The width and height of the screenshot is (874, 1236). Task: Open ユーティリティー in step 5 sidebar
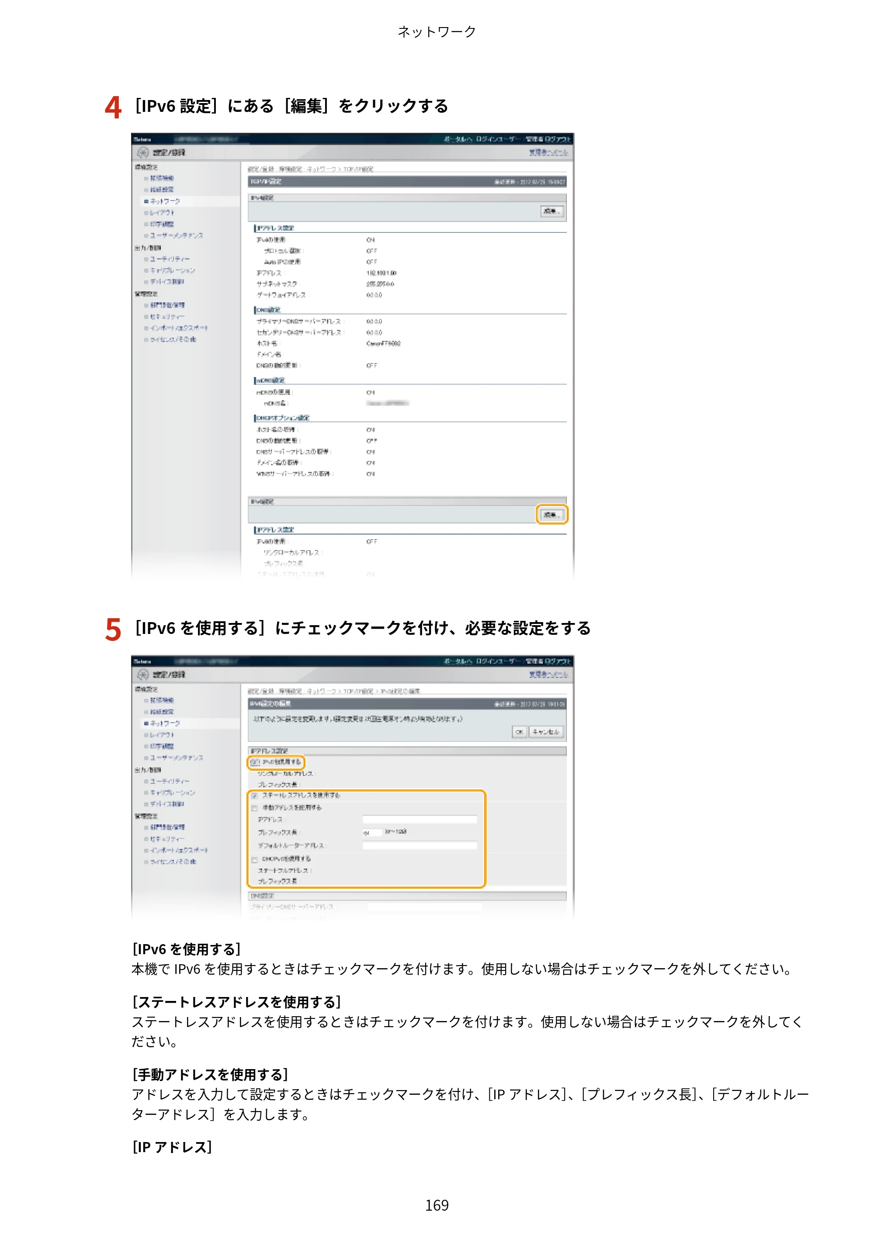coord(170,781)
